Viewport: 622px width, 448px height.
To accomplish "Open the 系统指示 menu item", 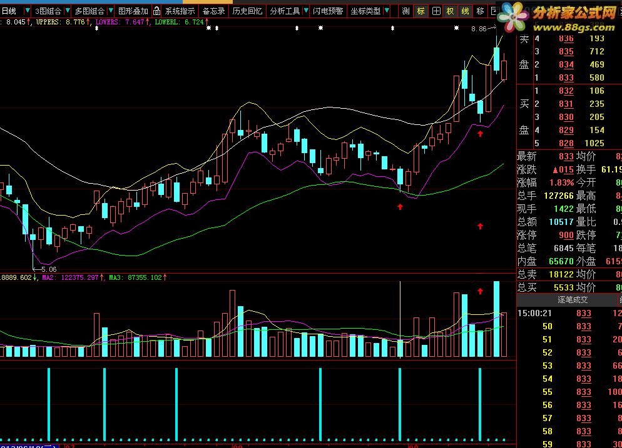I will click(x=180, y=11).
